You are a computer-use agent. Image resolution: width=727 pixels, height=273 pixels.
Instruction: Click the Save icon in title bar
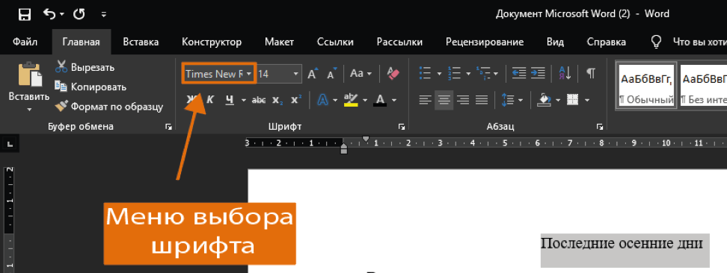25,14
